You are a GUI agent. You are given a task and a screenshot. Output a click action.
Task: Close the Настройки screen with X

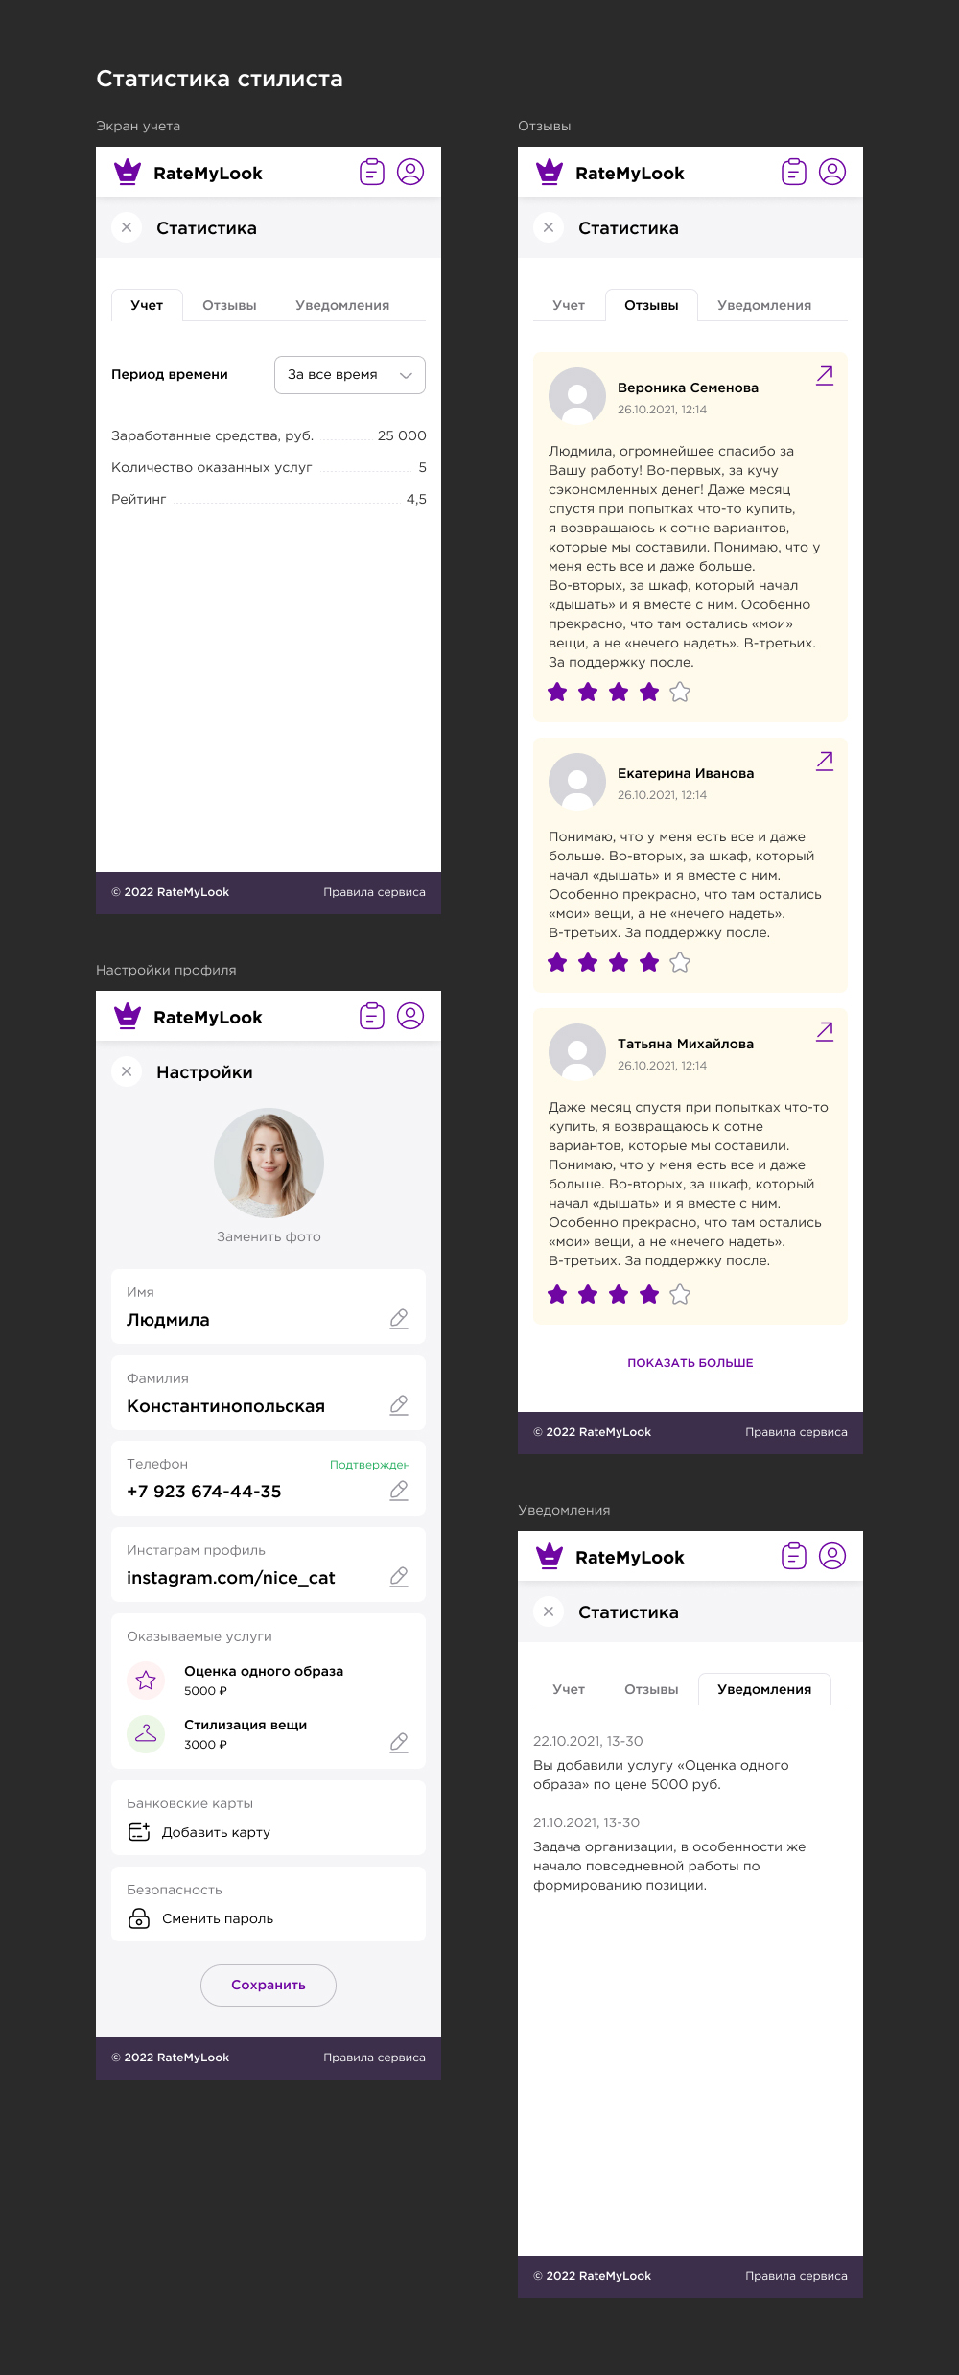coord(127,1071)
